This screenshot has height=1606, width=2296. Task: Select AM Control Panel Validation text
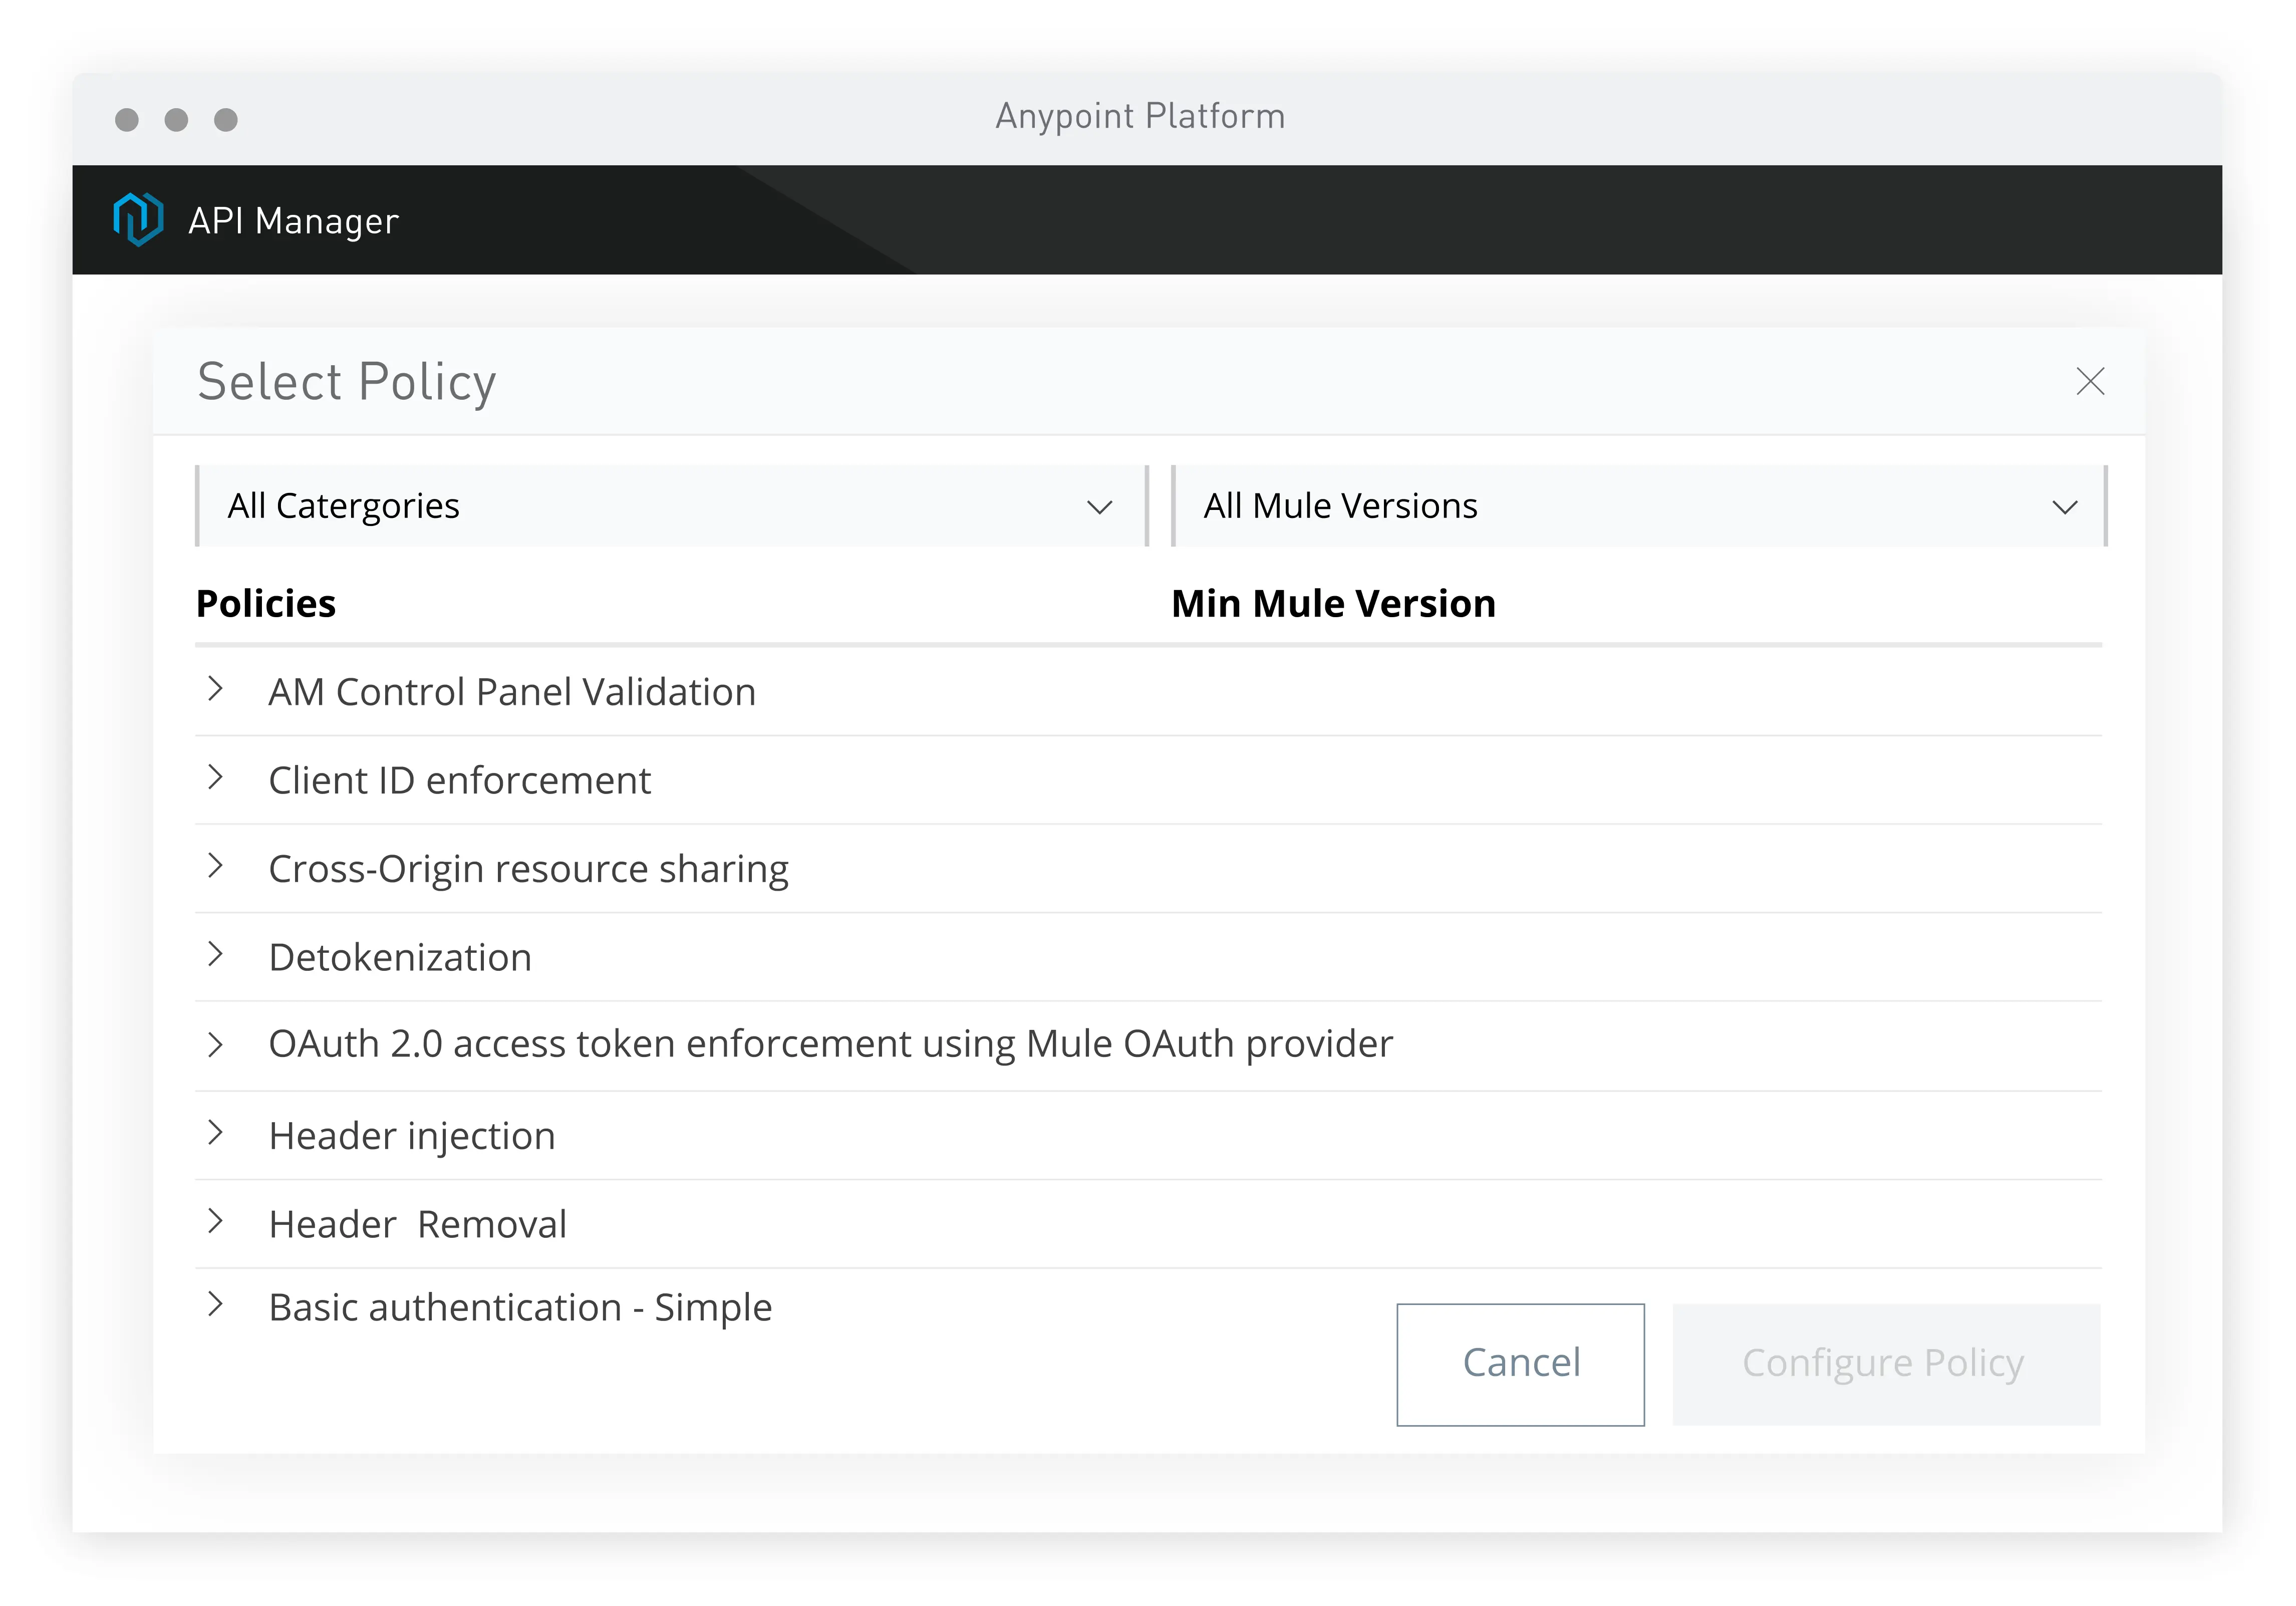[512, 692]
